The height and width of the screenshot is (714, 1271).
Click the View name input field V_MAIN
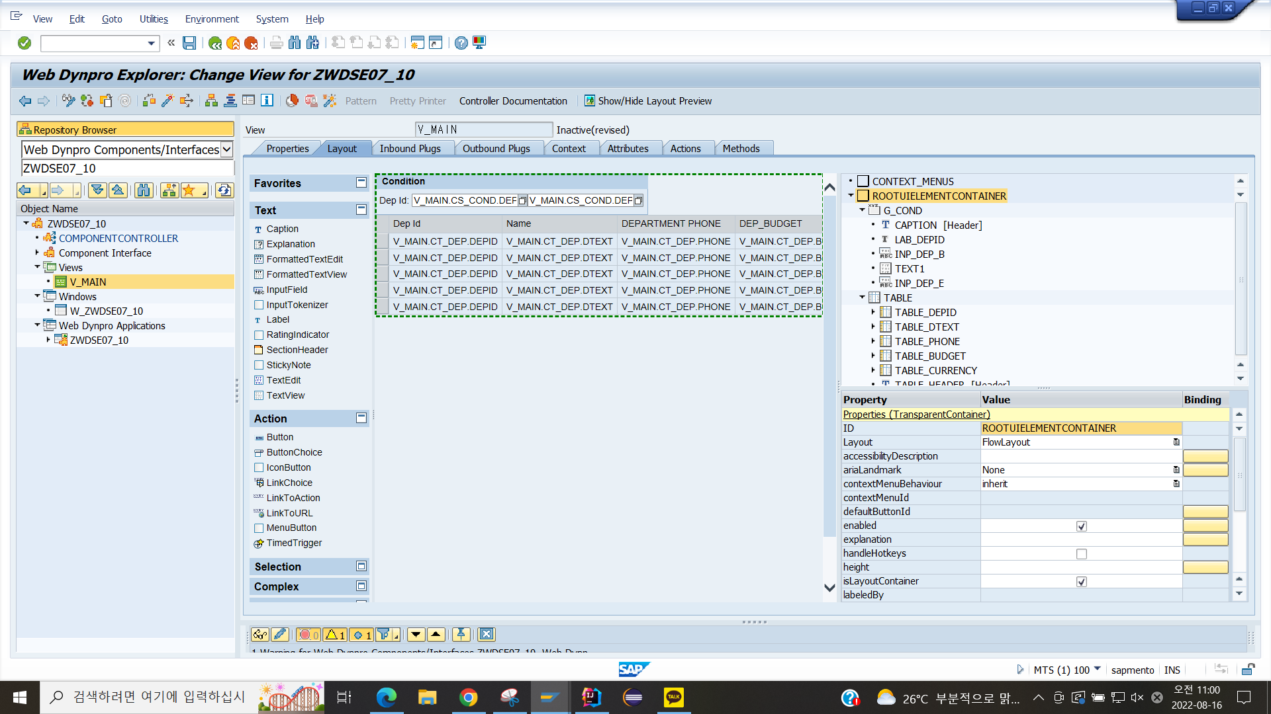tap(483, 130)
